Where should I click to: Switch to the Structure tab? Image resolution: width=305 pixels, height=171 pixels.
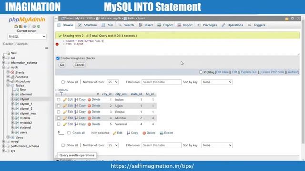tap(87, 25)
